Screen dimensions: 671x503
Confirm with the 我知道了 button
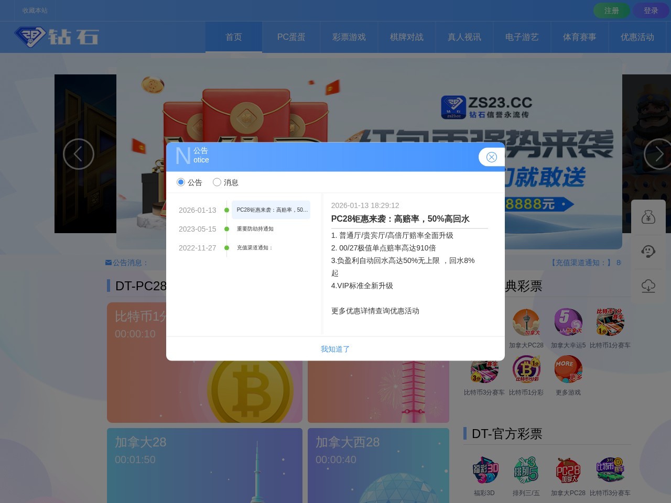(x=335, y=349)
